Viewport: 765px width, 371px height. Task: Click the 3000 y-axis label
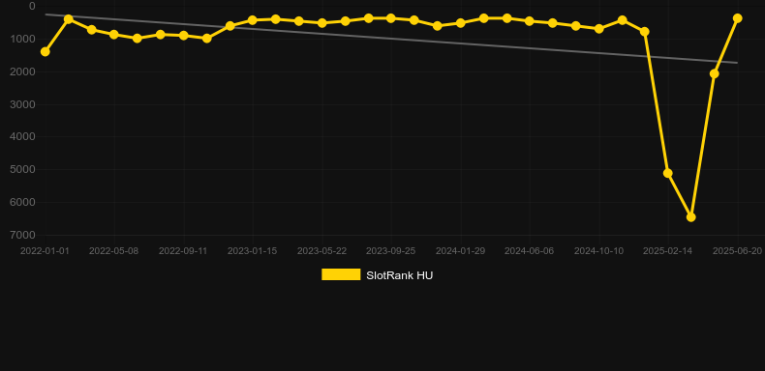click(22, 104)
